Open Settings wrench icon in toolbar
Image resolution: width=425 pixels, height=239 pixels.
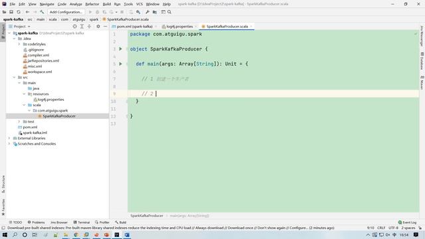[147, 12]
